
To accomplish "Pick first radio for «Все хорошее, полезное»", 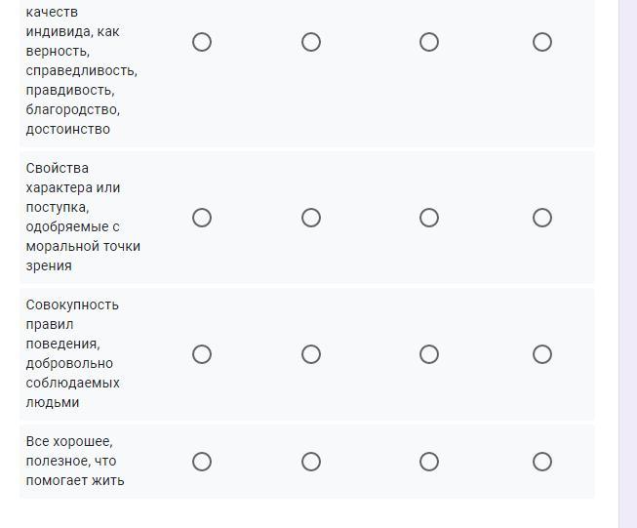I will 202,462.
